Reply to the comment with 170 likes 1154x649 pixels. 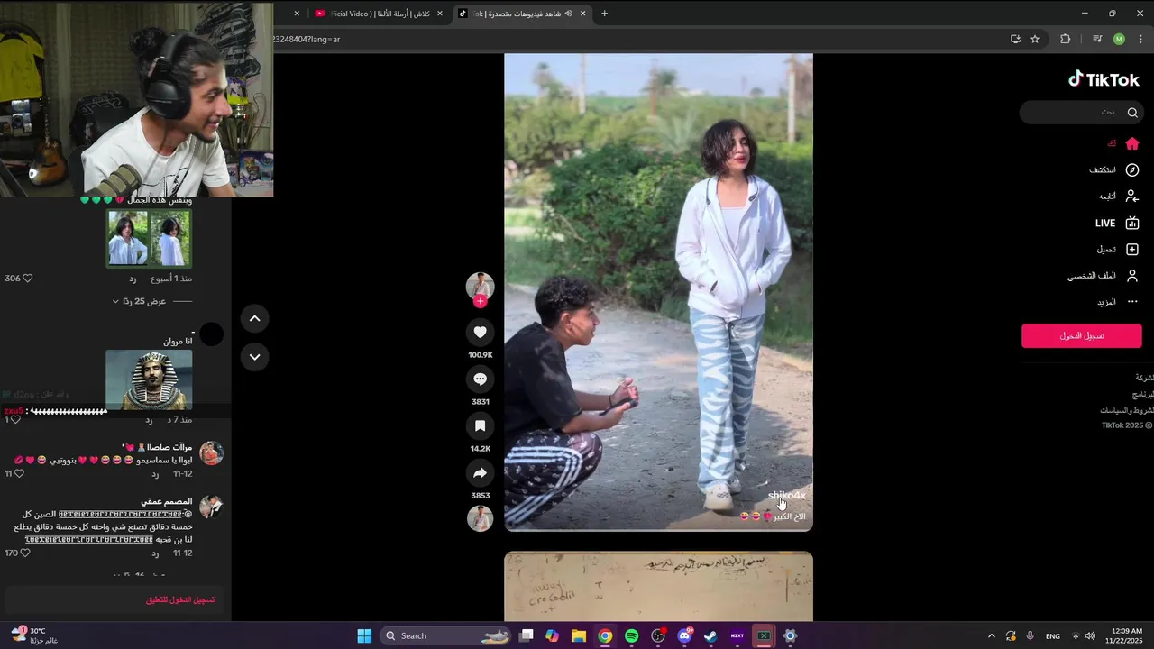click(x=155, y=553)
